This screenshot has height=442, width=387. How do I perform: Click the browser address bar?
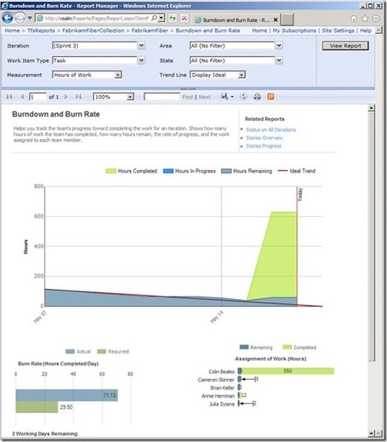click(x=96, y=19)
